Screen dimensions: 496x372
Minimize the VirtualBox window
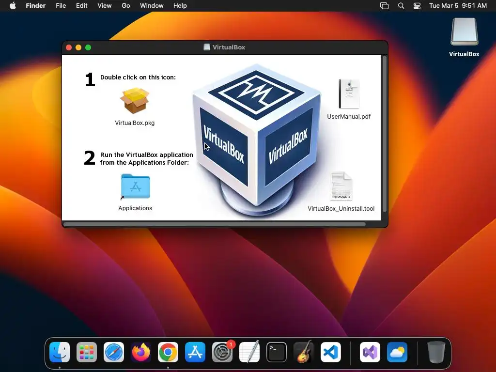[78, 47]
